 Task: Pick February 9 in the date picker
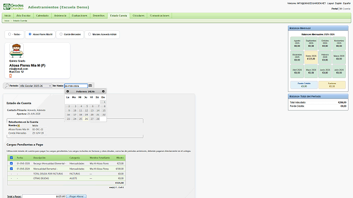pyautogui.click(x=68, y=111)
